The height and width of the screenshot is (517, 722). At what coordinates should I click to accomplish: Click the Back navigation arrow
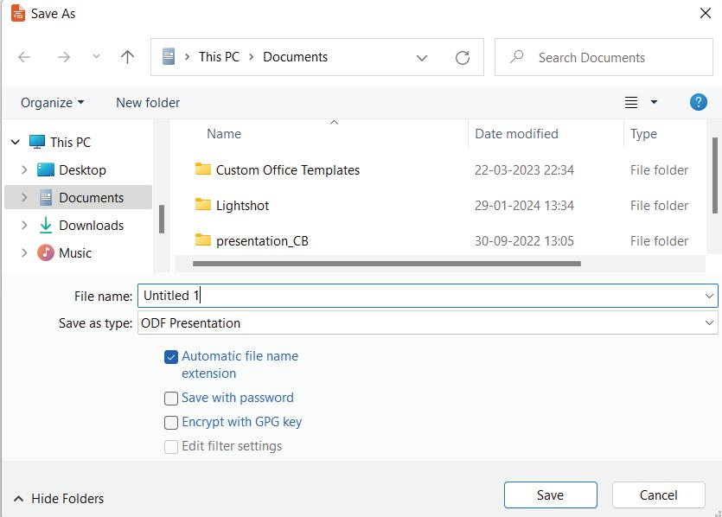(24, 57)
